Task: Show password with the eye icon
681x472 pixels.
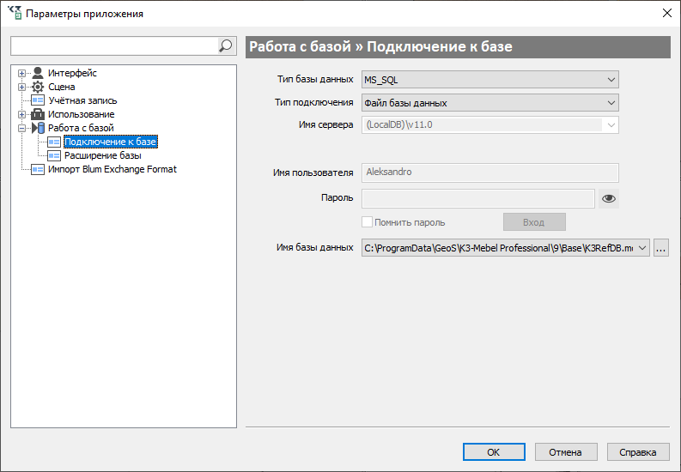Action: tap(609, 198)
